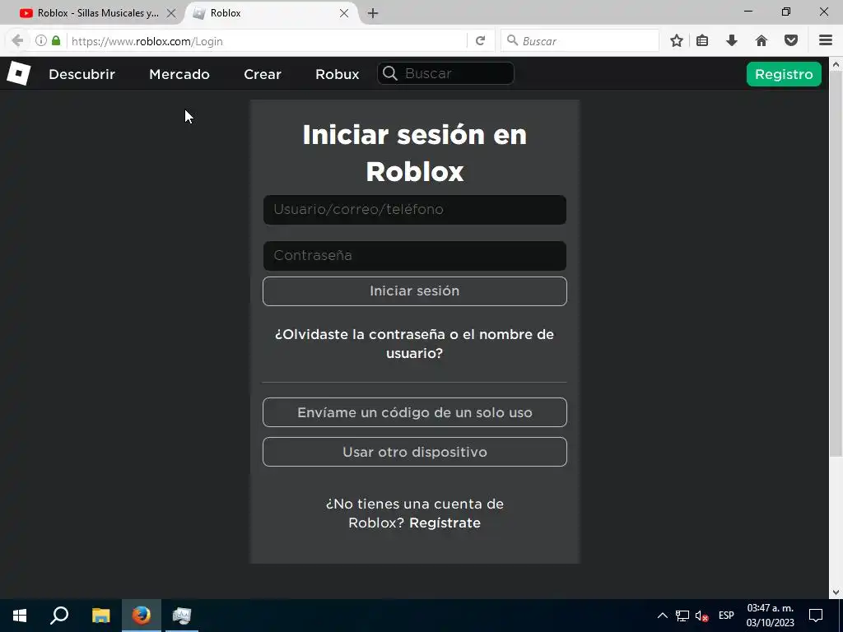Open the site information icon in address bar
843x632 pixels.
[41, 41]
